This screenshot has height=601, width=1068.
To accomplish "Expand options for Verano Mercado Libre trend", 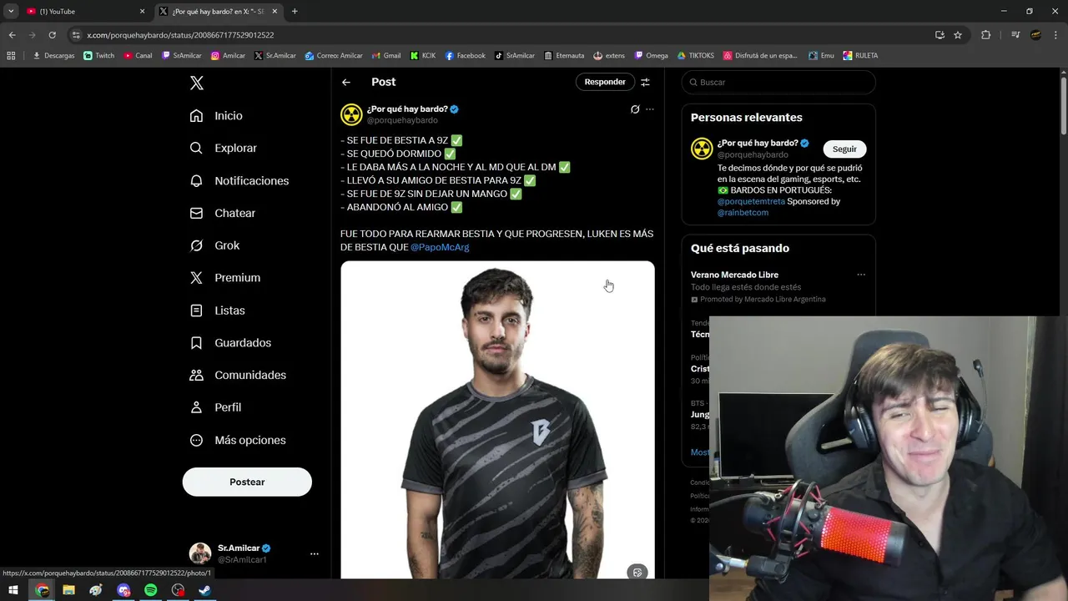I will pos(861,275).
